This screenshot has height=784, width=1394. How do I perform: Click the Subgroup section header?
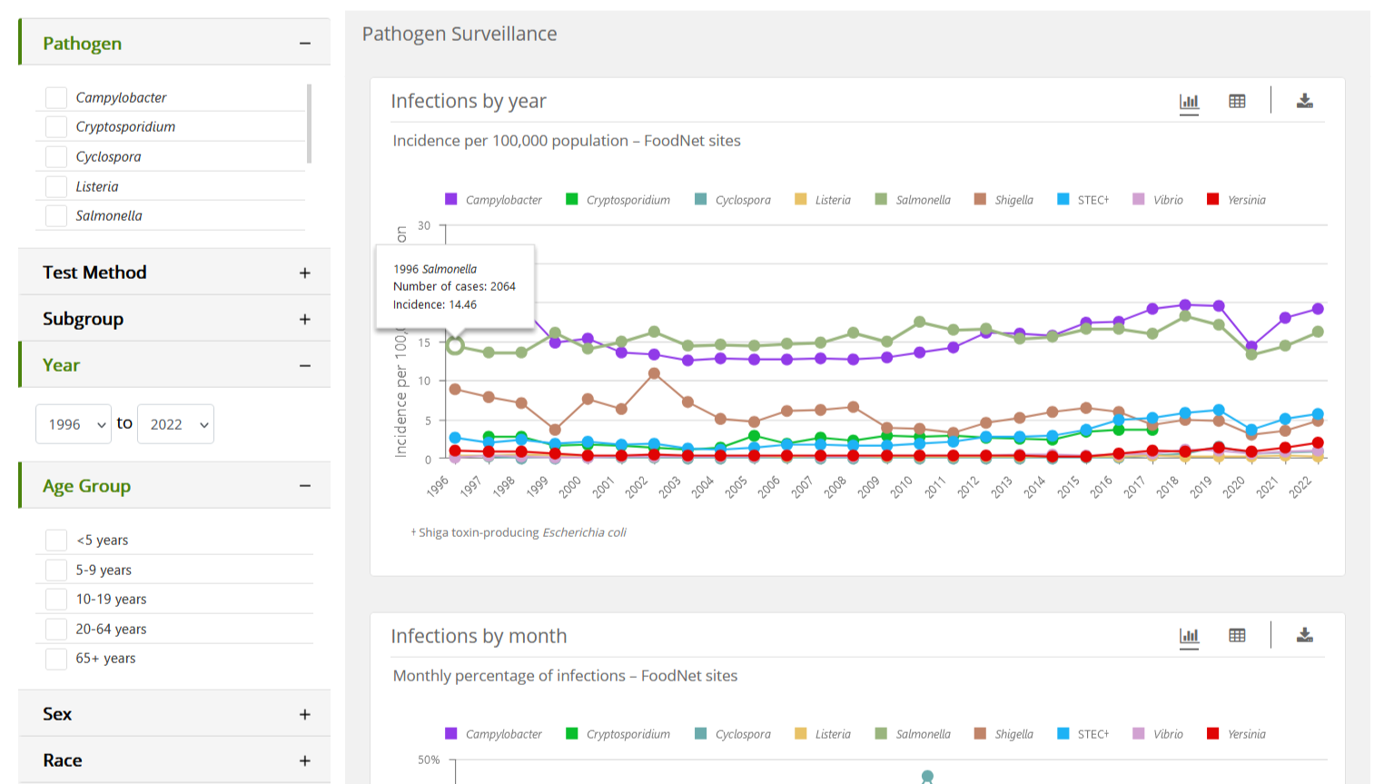(174, 318)
